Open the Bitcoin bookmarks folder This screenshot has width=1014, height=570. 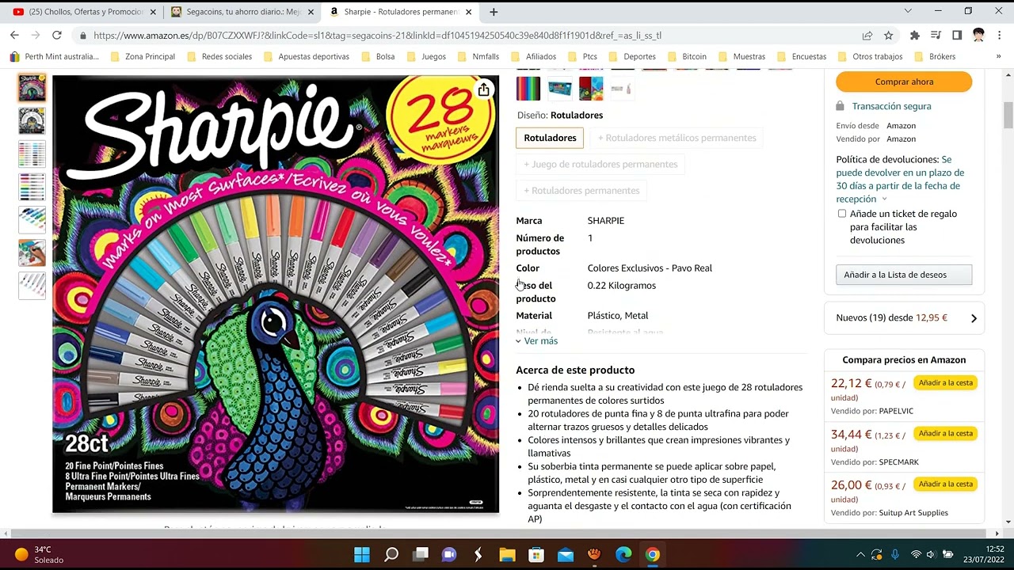tap(687, 57)
